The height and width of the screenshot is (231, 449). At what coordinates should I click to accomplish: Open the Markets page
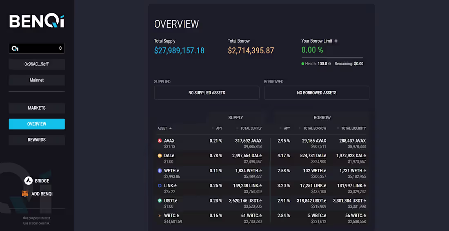point(37,108)
